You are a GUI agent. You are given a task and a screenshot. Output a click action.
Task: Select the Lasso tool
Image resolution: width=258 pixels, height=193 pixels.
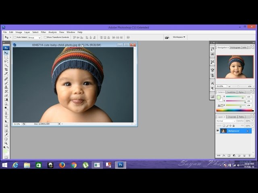pos(6,61)
